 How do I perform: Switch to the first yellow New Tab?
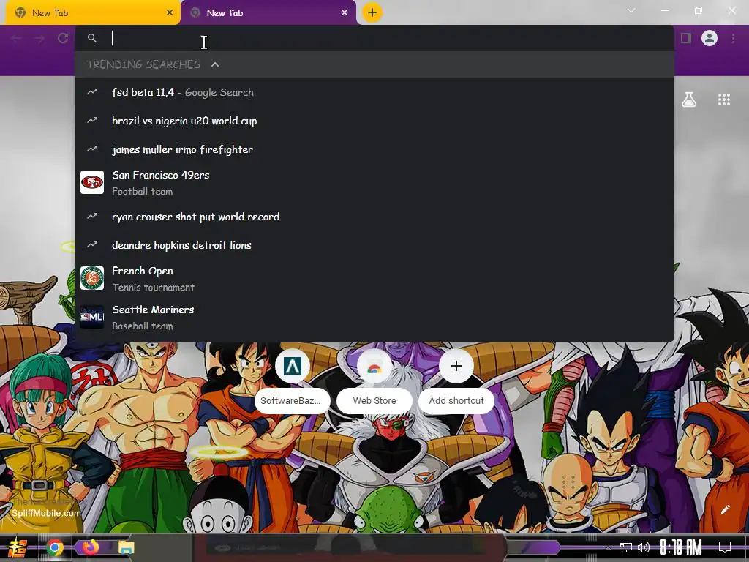pyautogui.click(x=93, y=13)
